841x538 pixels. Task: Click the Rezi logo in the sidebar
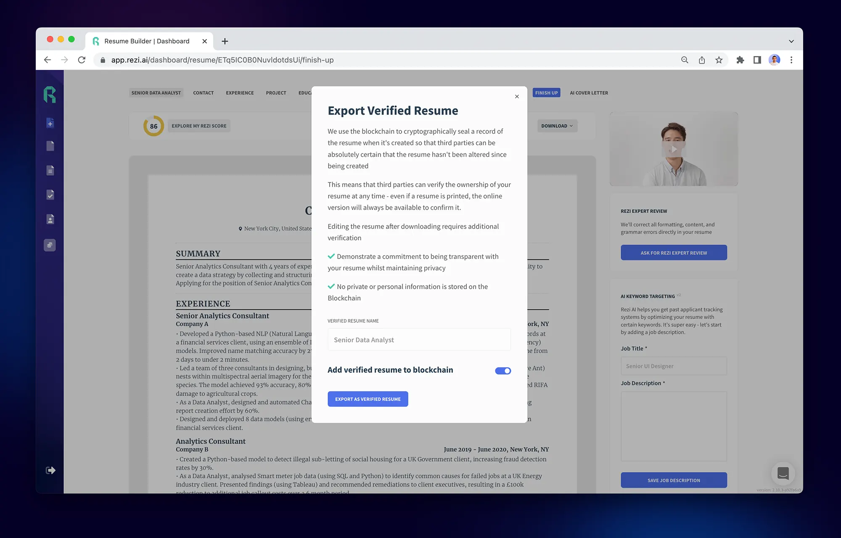click(50, 95)
